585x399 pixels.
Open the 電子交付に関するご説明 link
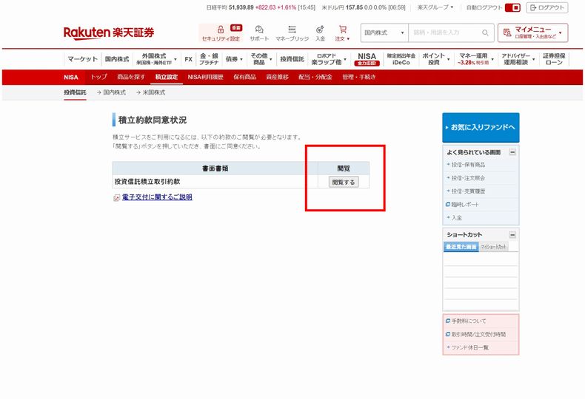(157, 197)
